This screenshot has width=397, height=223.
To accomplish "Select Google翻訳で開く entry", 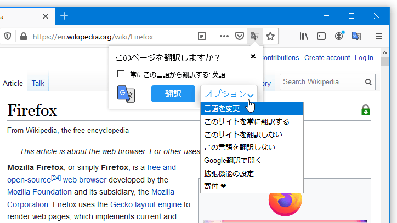I will coord(252,161).
